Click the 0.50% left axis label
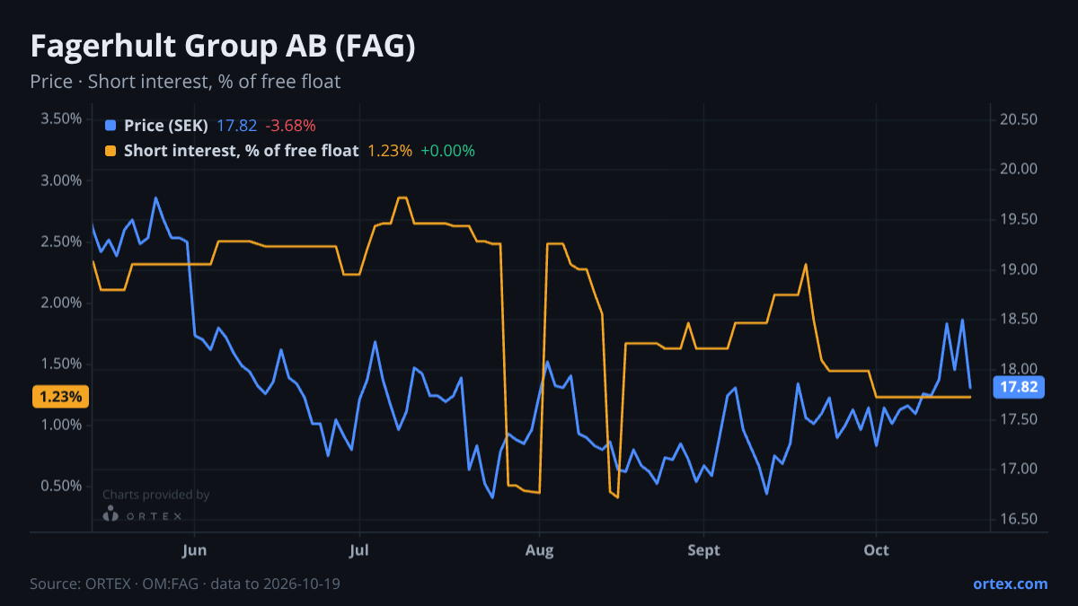 point(62,486)
